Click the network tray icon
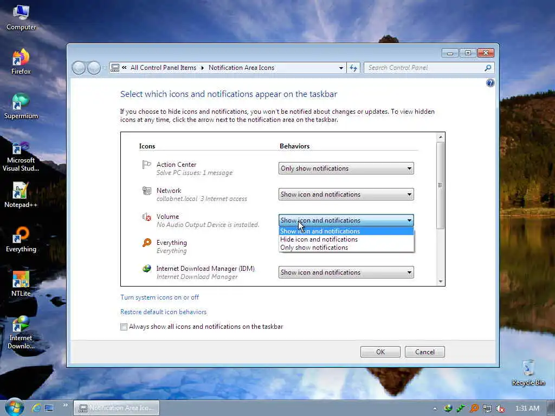This screenshot has height=416, width=555. click(487, 408)
